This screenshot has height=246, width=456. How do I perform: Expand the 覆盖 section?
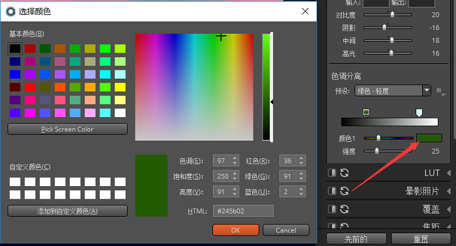coord(449,209)
